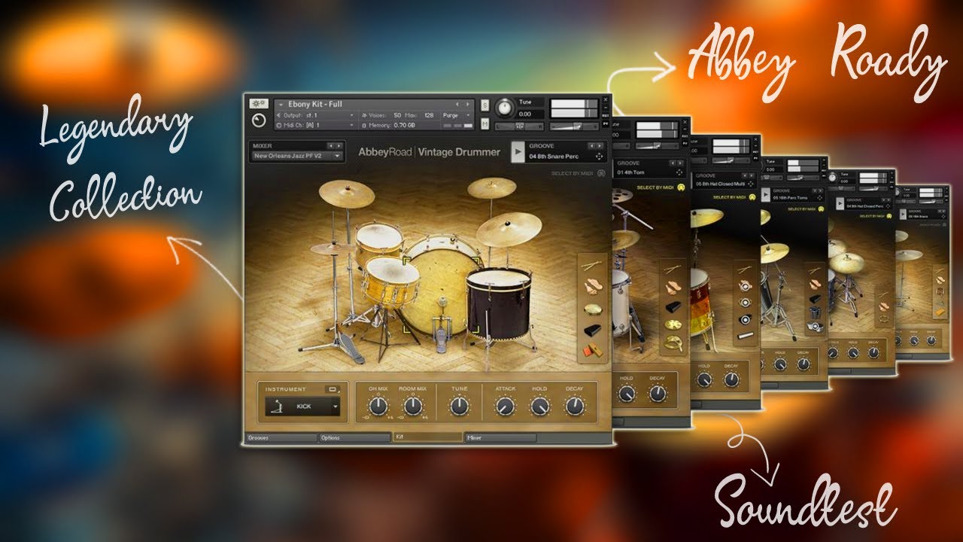
Task: Click the groove drag-to-host crosshair icon
Action: (599, 157)
